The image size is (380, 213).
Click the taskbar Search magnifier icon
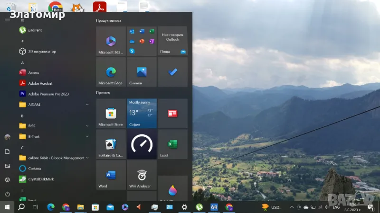tap(21, 207)
